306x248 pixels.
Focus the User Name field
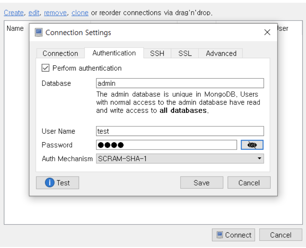tap(180, 131)
